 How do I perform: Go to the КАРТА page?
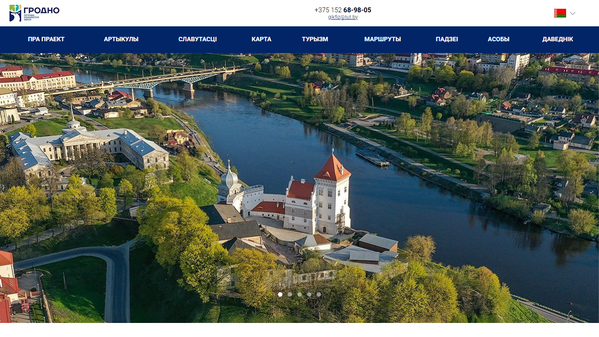(x=261, y=39)
